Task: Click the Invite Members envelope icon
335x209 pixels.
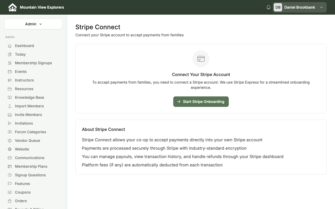Action: 10,115
